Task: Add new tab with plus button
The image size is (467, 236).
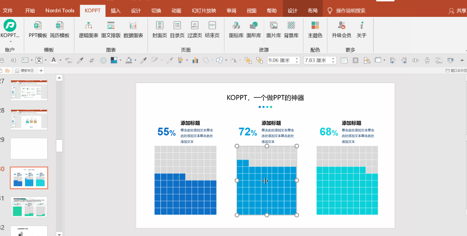Action: 41,71
